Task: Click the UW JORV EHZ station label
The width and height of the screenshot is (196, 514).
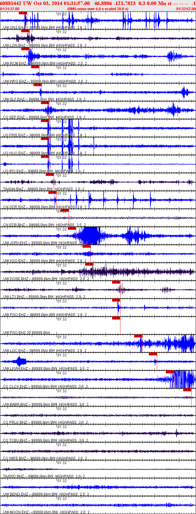Action: coord(45,243)
